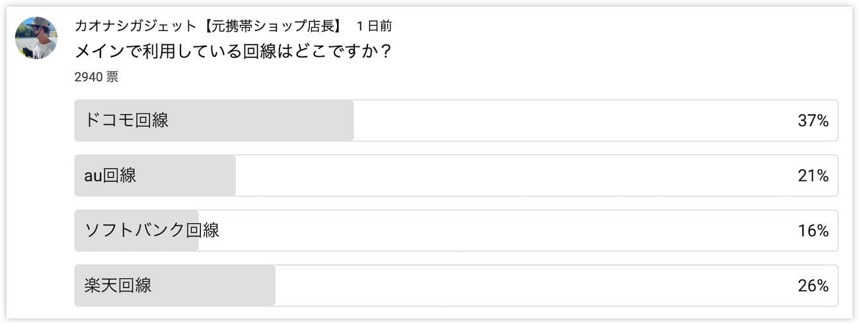Vote for the au回線 option
The height and width of the screenshot is (325, 859).
point(456,175)
